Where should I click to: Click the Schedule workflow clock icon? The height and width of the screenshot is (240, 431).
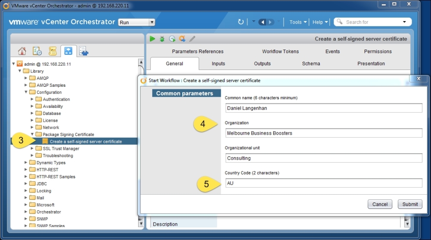tap(172, 39)
